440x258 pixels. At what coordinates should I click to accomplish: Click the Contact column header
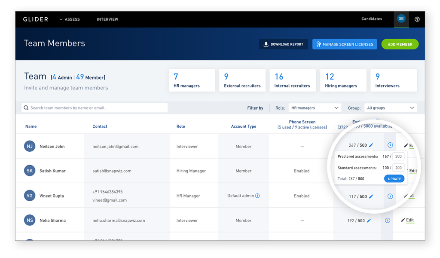[x=100, y=126]
